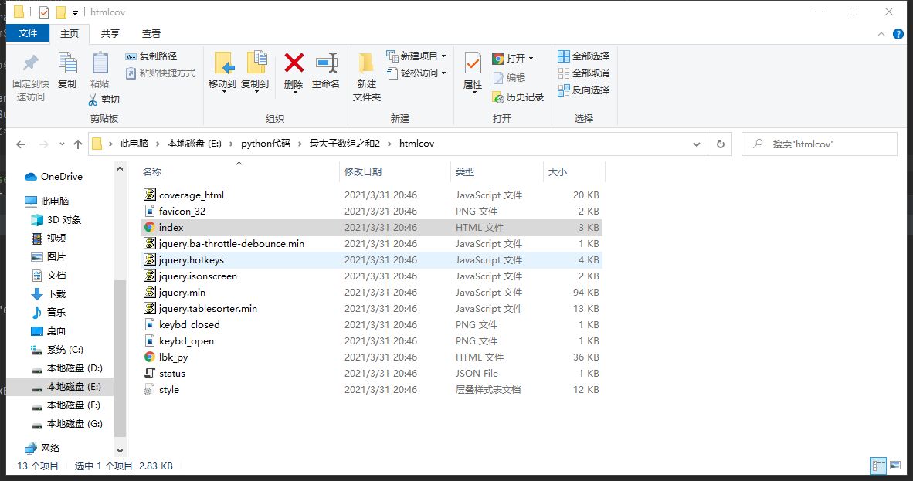Viewport: 913px width, 481px height.
Task: Click 本地磁盘 (E:) in the address path
Action: pos(195,144)
